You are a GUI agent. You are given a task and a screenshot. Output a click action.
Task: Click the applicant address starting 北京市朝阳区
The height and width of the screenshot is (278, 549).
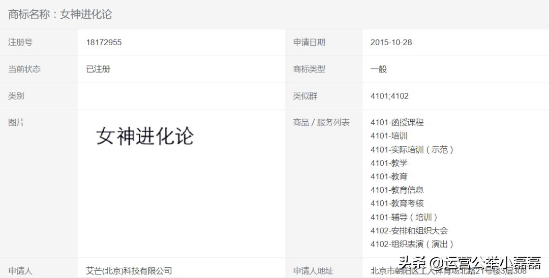click(x=448, y=271)
